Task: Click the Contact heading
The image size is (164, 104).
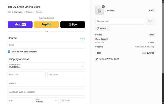Action: pyautogui.click(x=13, y=38)
